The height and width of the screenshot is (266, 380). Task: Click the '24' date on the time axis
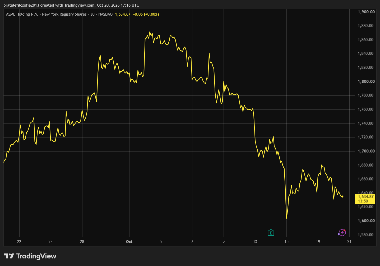50,241
